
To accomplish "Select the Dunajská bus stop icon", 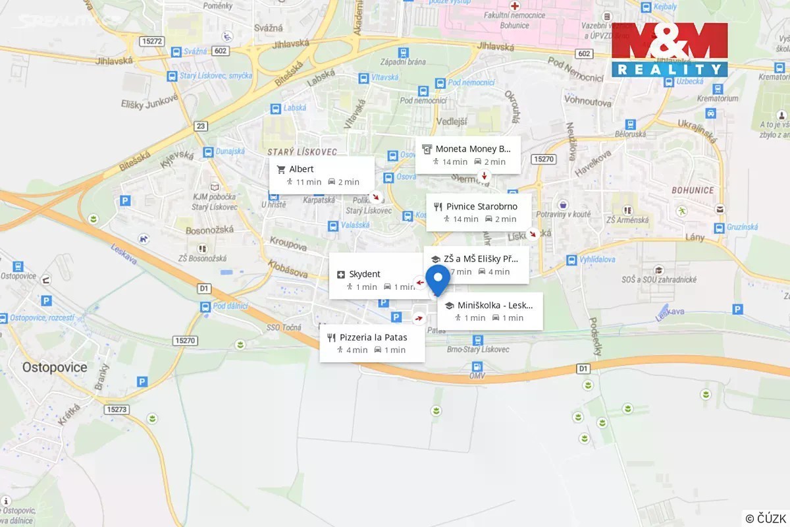I will 208,152.
